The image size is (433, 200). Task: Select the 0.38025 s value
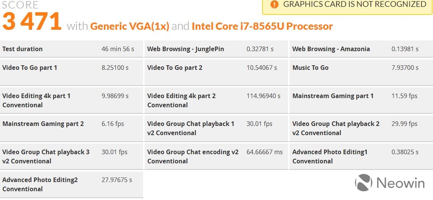405,152
